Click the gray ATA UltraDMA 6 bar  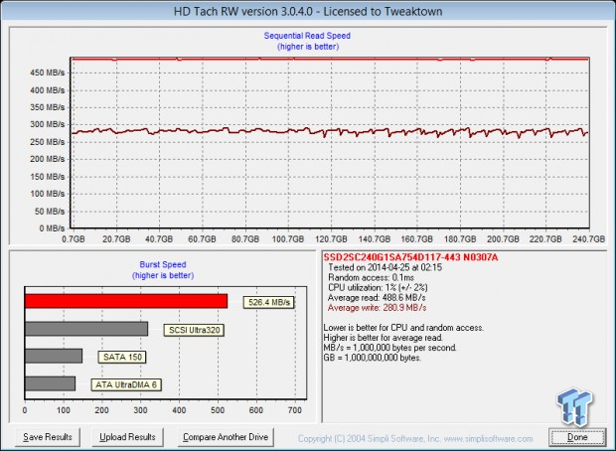[x=51, y=383]
